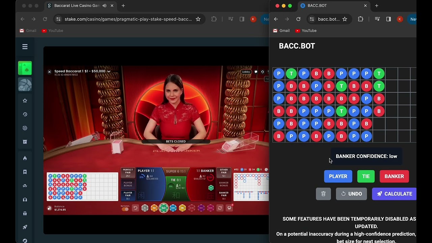Screen dimensions: 432x243
Task: Open Challenges target icon in sidebar
Action: (25, 128)
